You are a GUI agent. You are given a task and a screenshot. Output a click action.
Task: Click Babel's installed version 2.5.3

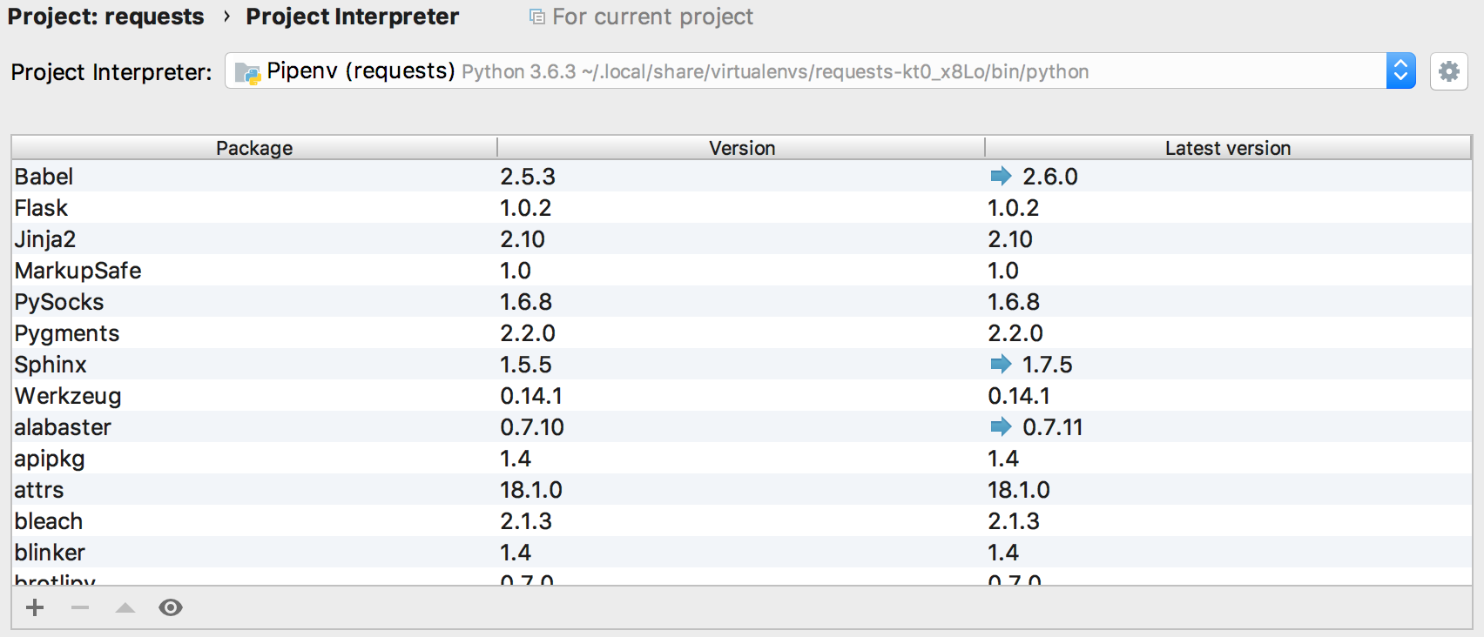[x=528, y=176]
